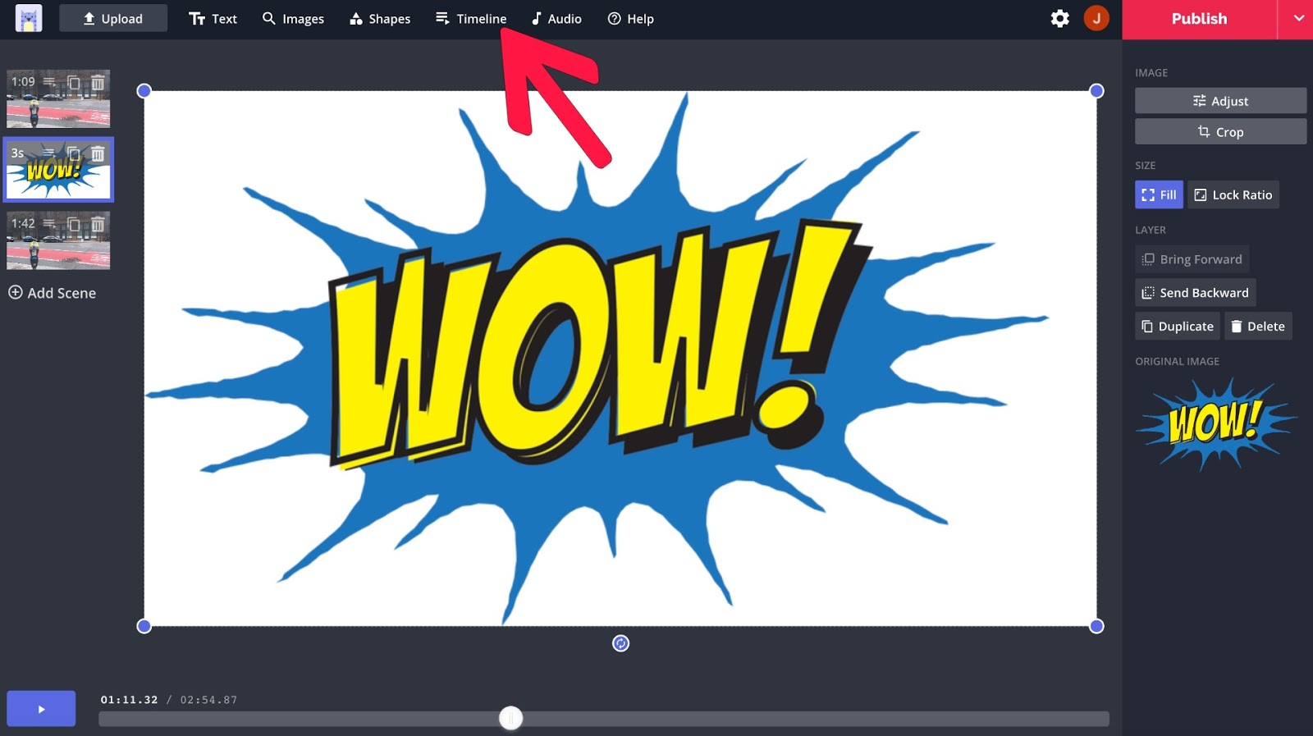1313x736 pixels.
Task: Publish the video
Action: (x=1199, y=19)
